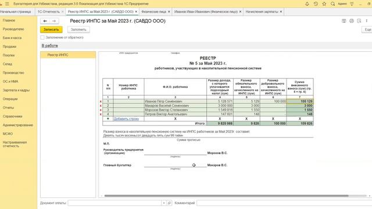This screenshot has height=209, width=372.
Task: Open the Администрирование section
Action: click(x=18, y=125)
